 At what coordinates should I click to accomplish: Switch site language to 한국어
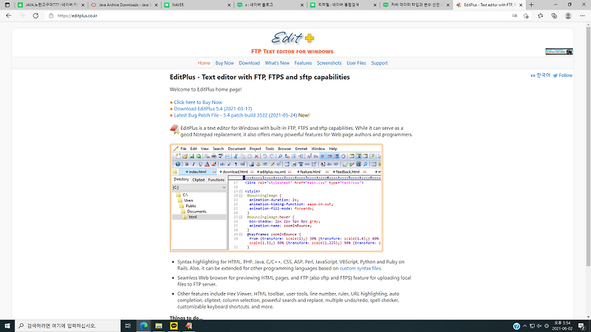click(541, 75)
